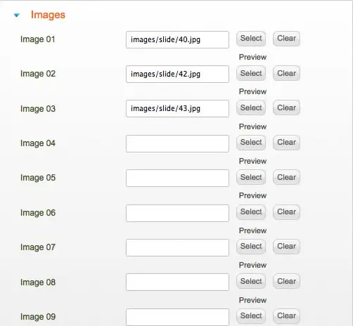Image resolution: width=353 pixels, height=326 pixels.
Task: Click Clear button for Image 09
Action: point(286,316)
